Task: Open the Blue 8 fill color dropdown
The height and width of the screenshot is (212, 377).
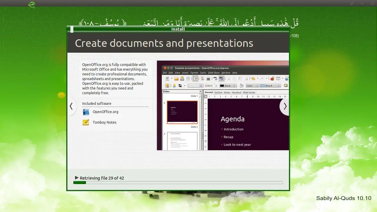Action: coord(270,86)
